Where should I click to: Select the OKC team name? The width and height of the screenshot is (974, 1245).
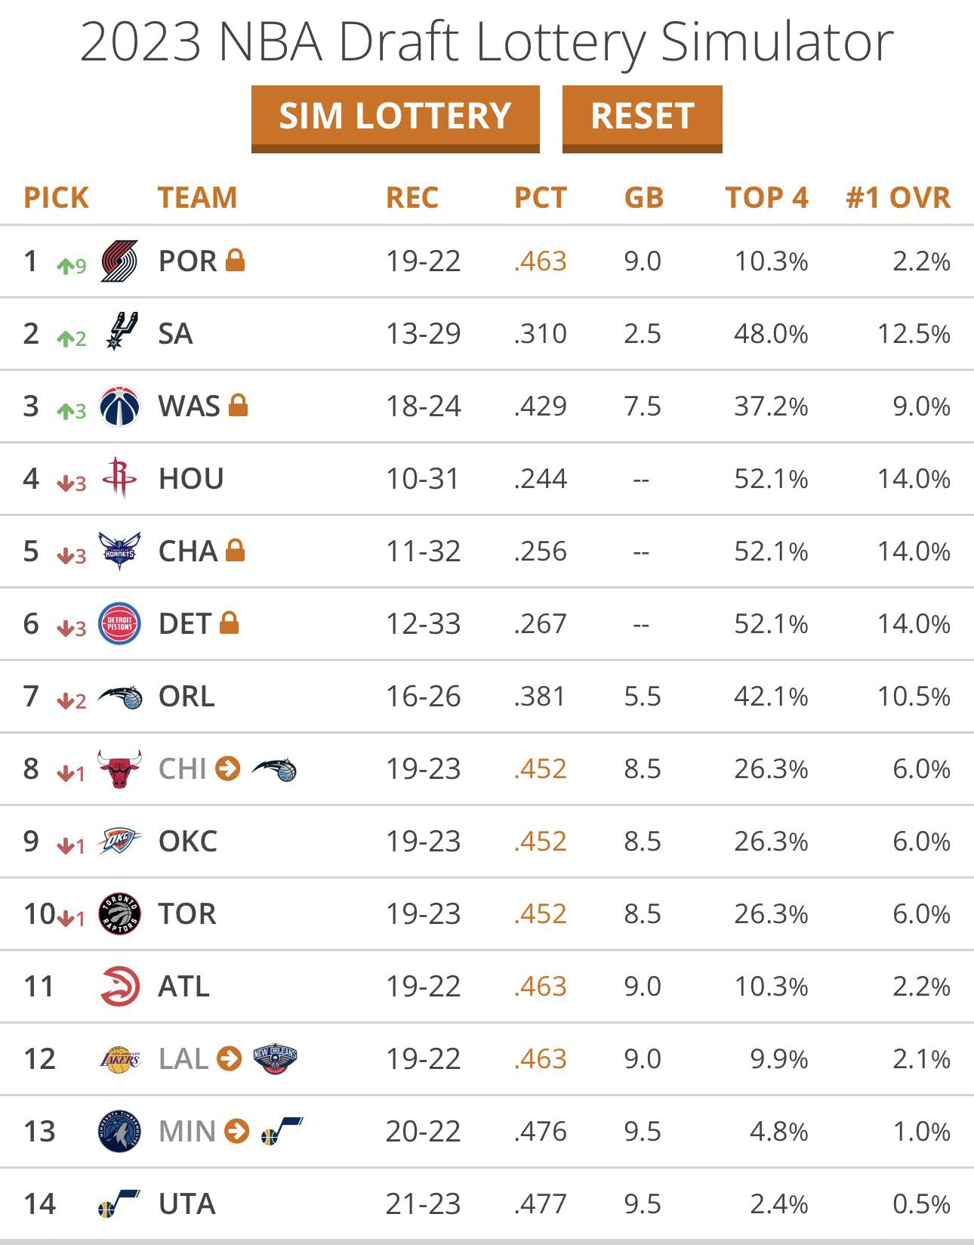187,841
